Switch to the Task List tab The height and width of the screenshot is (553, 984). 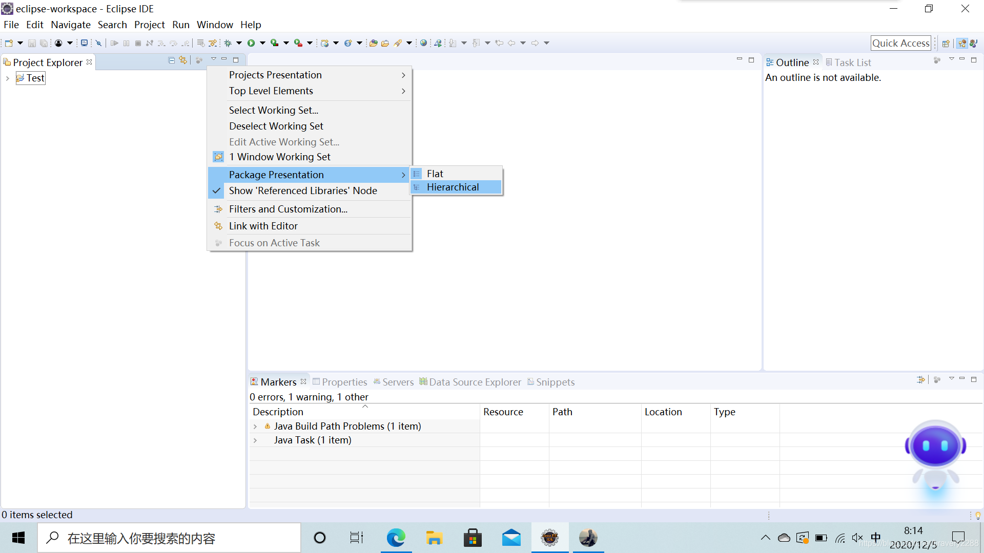pos(852,62)
